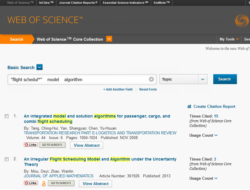Open the Topic search field dropdown
The height and width of the screenshot is (190, 250).
pos(203,79)
